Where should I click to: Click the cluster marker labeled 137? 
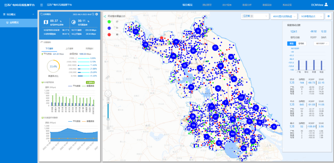(242, 97)
